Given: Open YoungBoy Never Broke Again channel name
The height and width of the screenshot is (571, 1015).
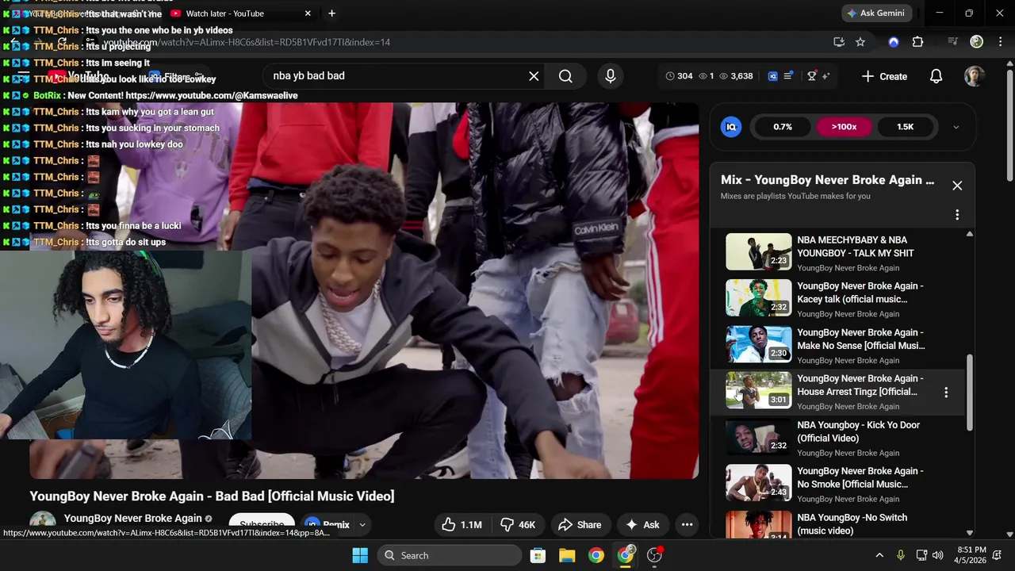Looking at the screenshot, I should 133,518.
